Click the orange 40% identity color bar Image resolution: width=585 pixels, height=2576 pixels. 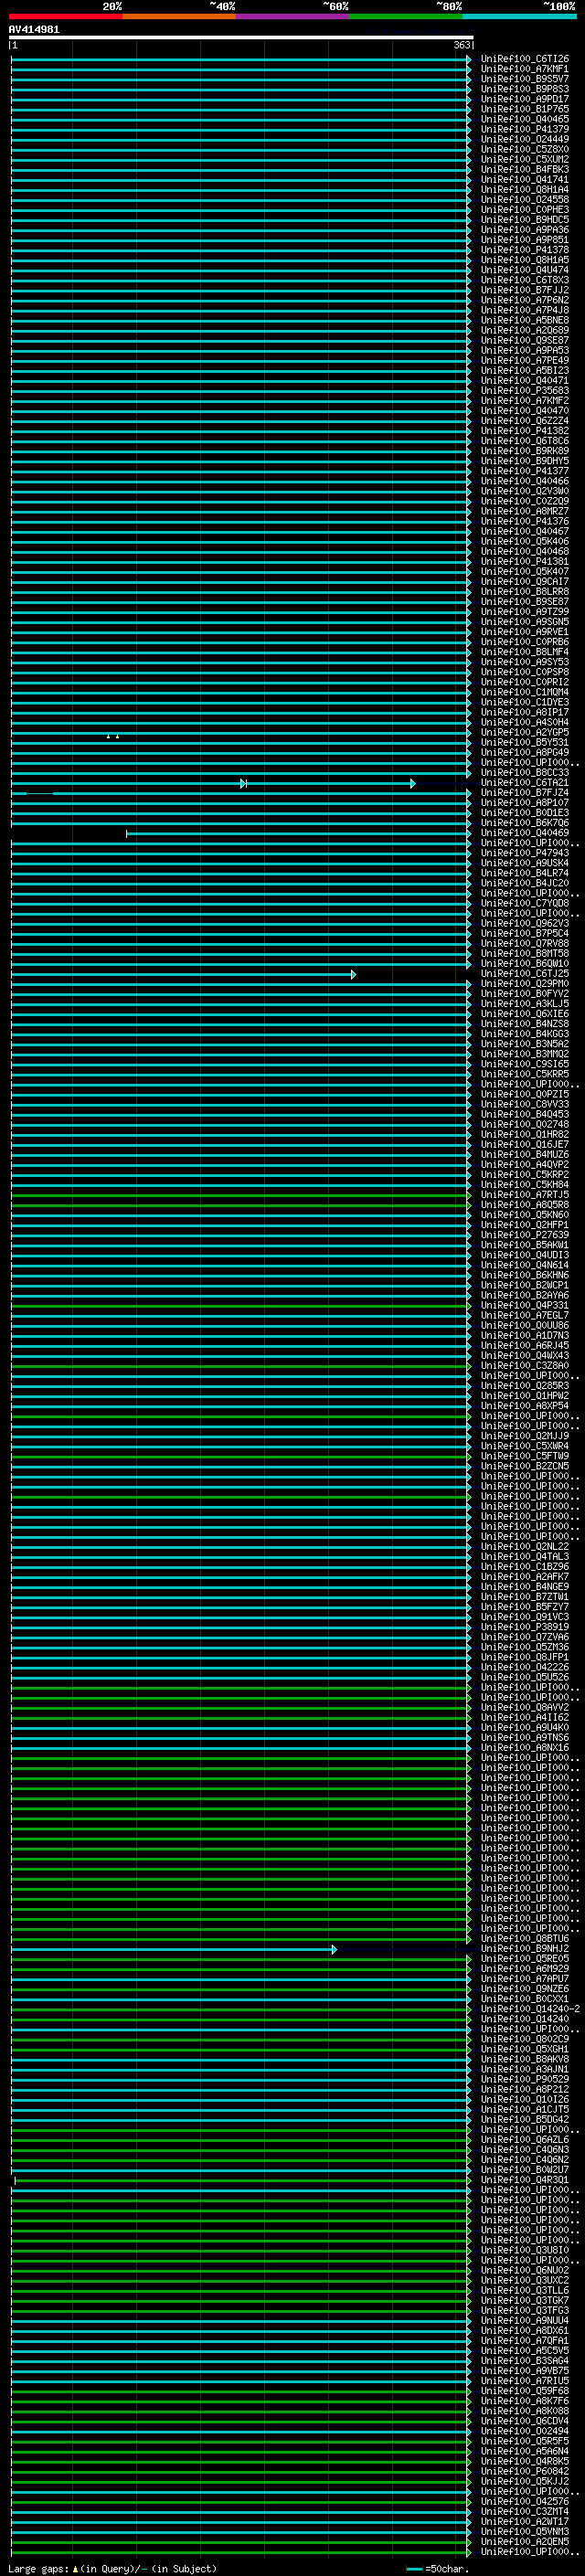click(x=179, y=16)
